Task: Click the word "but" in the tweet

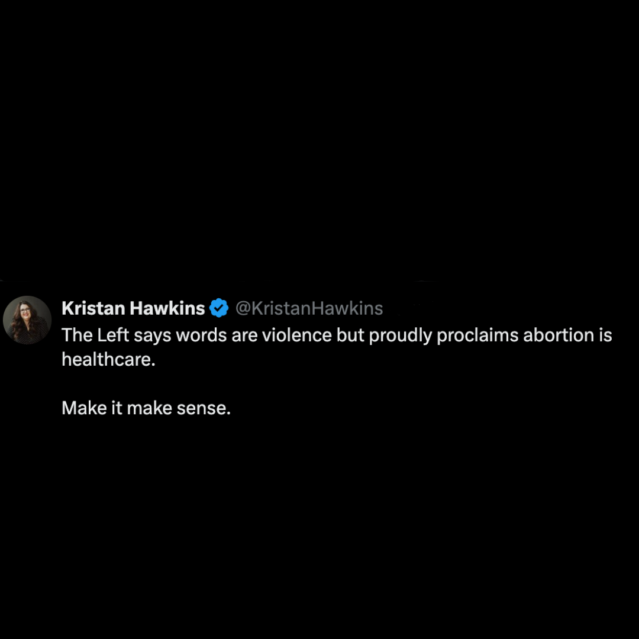Action: 350,335
